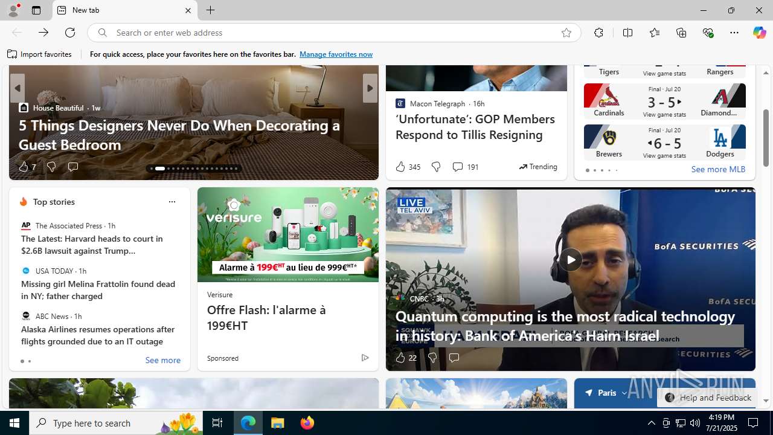Switch to second Top stories page dot
Viewport: 773px width, 435px height.
pyautogui.click(x=29, y=361)
